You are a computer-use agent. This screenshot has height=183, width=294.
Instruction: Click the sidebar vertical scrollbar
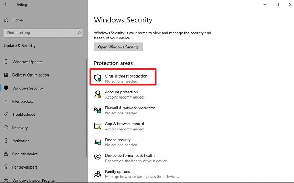tap(86, 108)
